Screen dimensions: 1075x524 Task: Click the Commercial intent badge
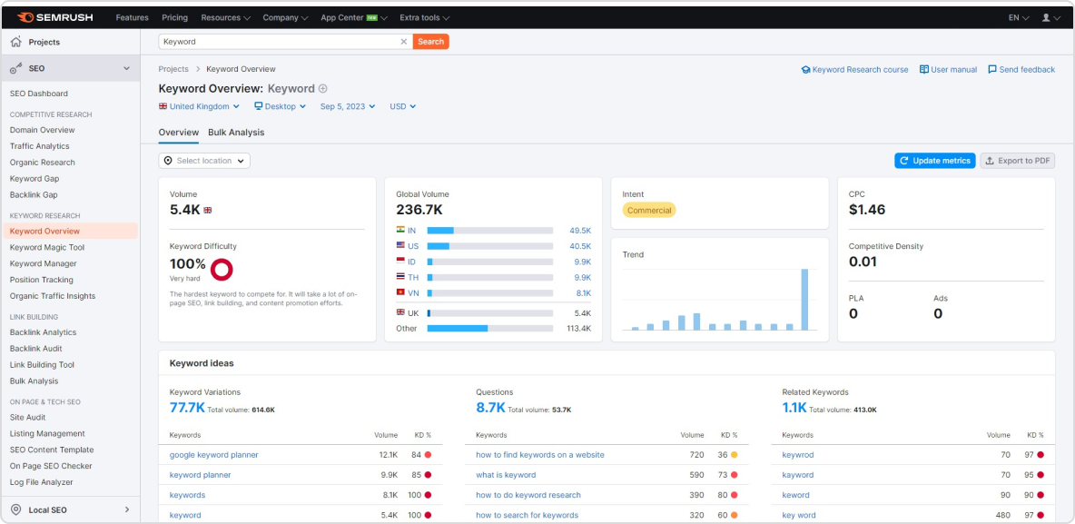tap(648, 211)
